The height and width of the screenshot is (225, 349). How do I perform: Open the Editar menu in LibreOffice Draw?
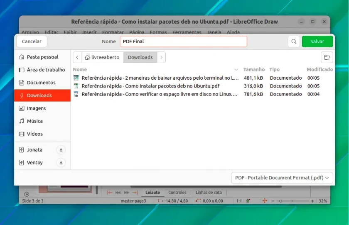coord(52,32)
